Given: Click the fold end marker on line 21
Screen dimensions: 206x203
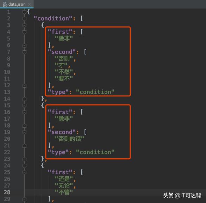Looking at the screenshot, I should coord(24,146).
